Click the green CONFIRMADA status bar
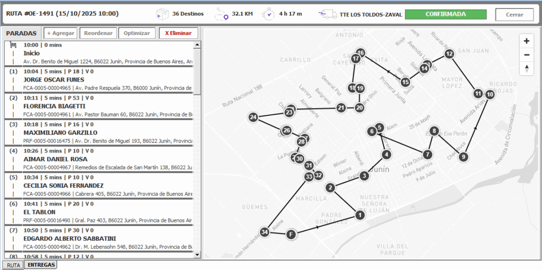 point(445,14)
